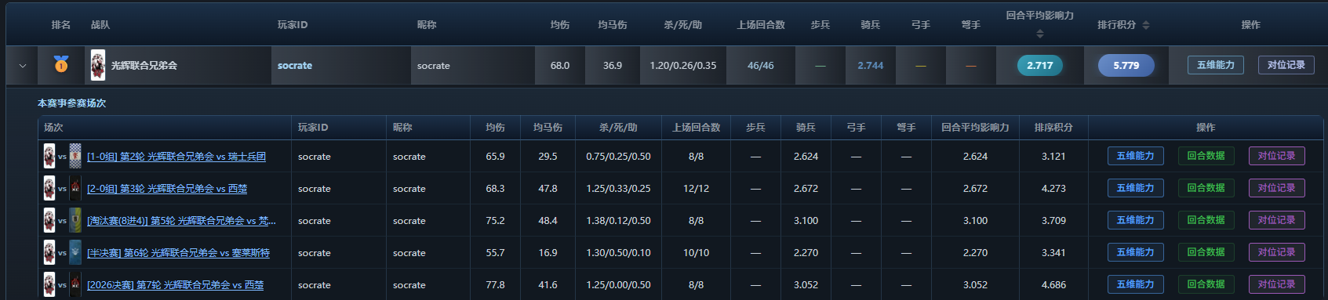Screen dimensions: 1328x300
Task: Open the 淘汰赛(8进4) 第5轮 match link
Action: (x=181, y=221)
